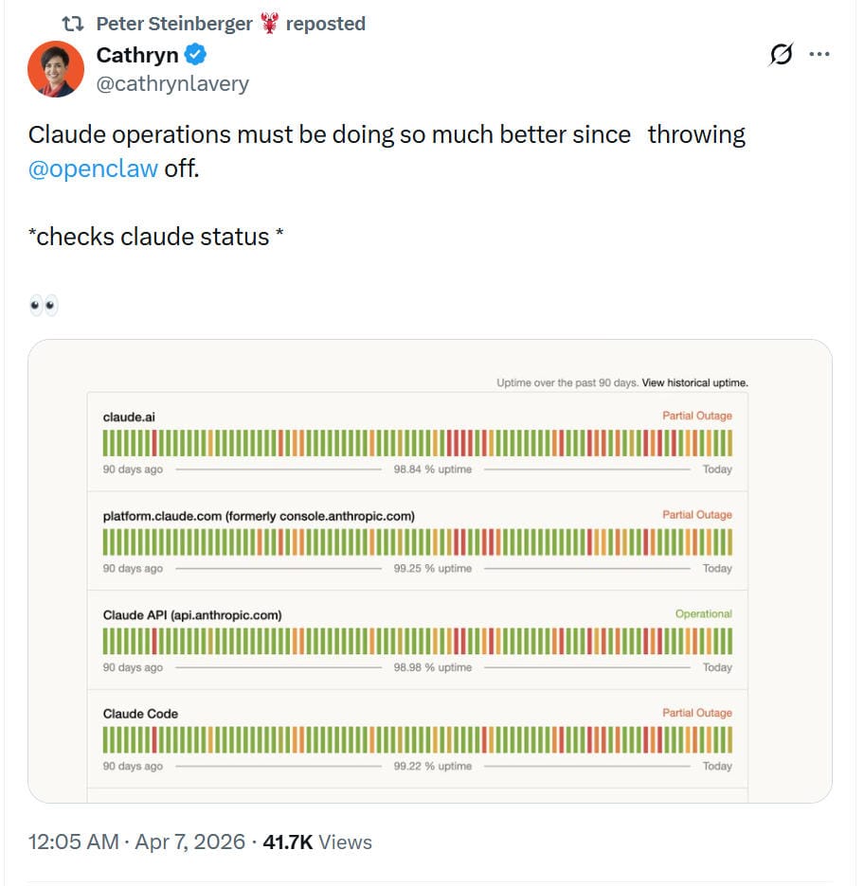Click the blue verified badge
Viewport: 864px width, 886px height.
coord(196,55)
